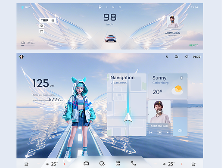Tap the brightness sun icon under TRIP
This screenshot has width=224, height=168.
click(x=42, y=26)
